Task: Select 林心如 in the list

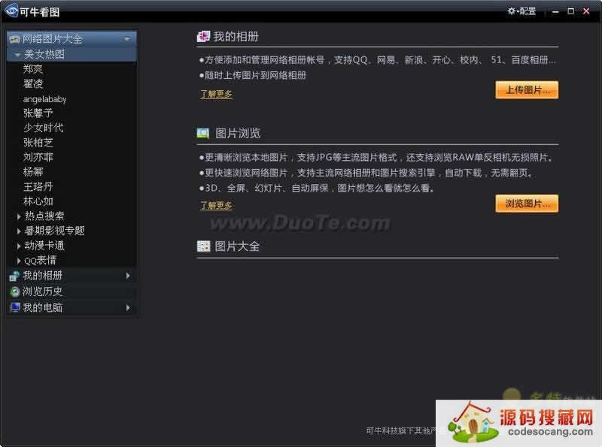Action: 38,201
